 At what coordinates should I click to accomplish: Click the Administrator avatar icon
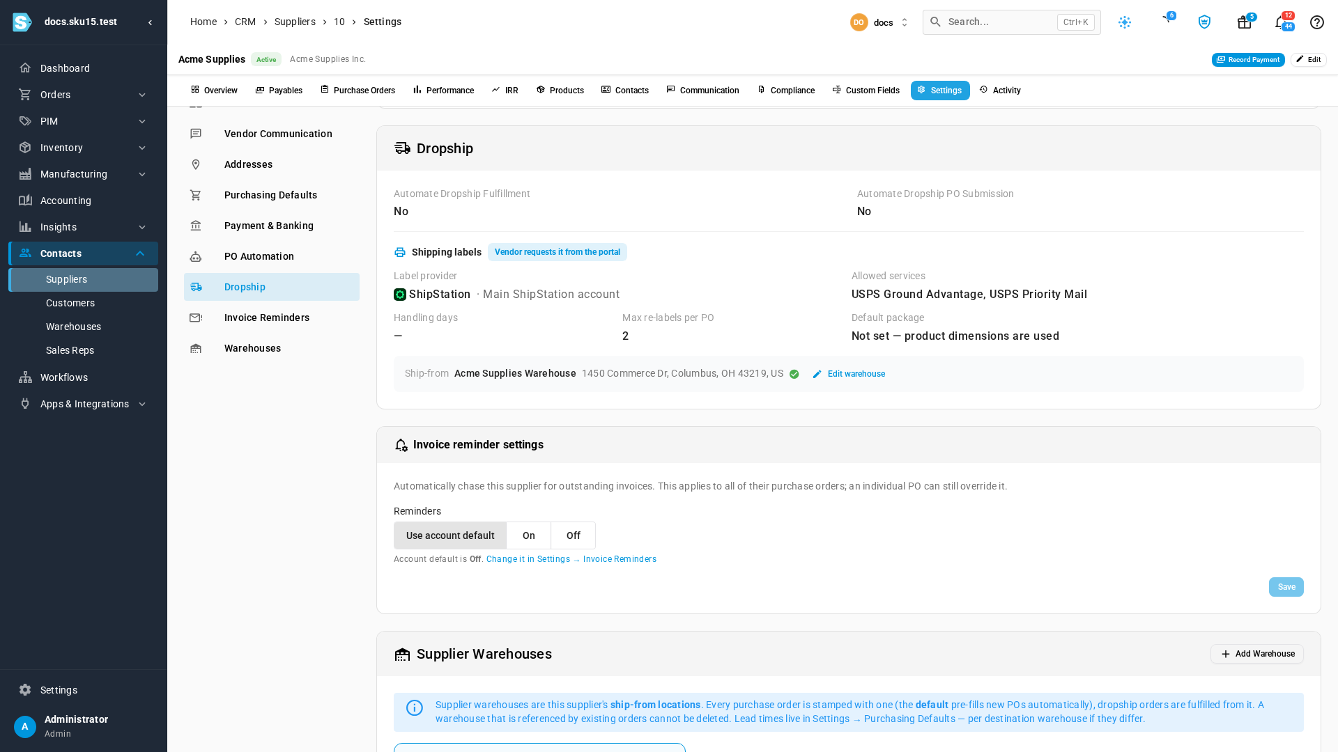point(25,726)
